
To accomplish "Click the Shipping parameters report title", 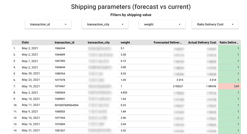I will (x=131, y=7).
